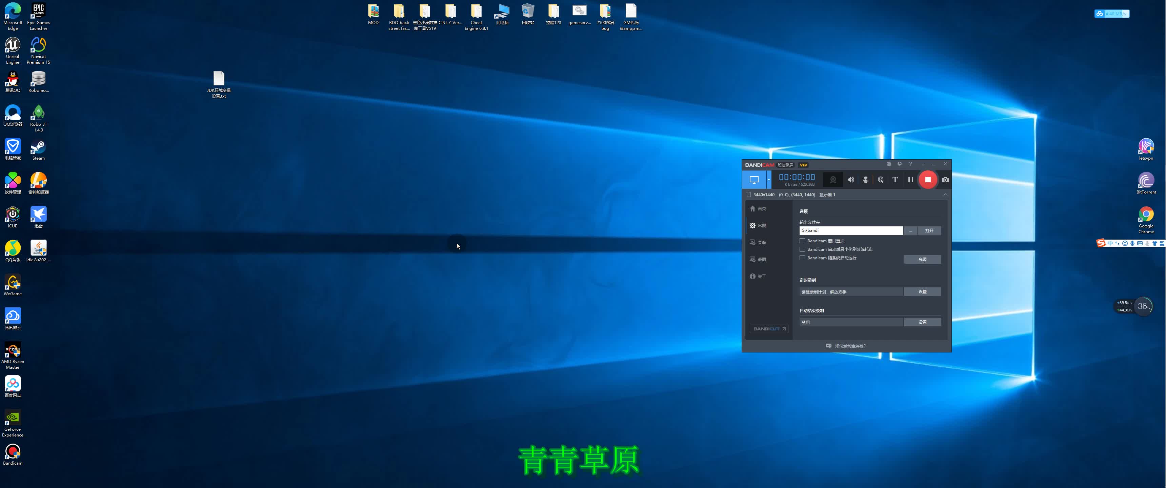Select the letsvpn desktop icon
Viewport: 1166px width, 488px height.
(1146, 149)
